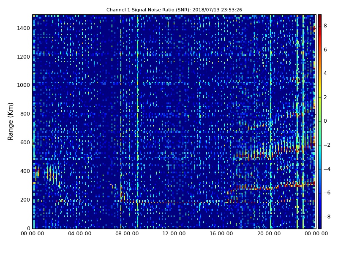
Task: Click the 0 range tick label on y-axis
Action: pos(28,228)
